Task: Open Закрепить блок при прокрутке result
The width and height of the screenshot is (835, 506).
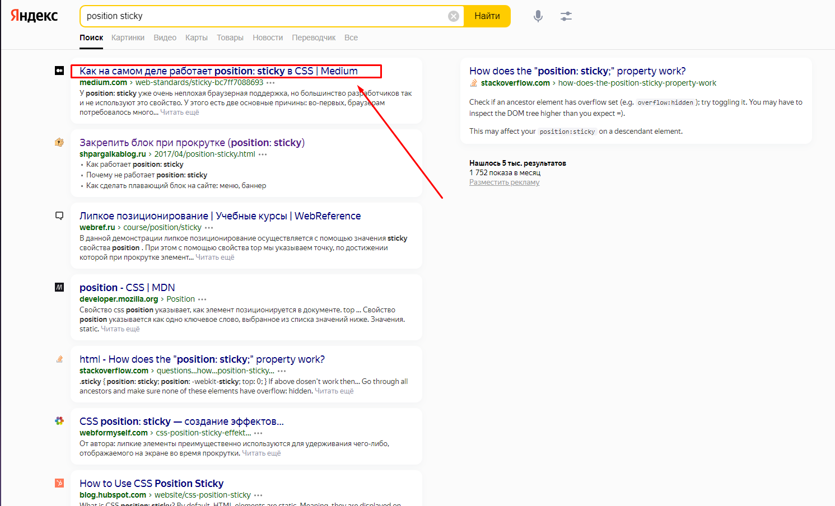Action: coord(192,143)
